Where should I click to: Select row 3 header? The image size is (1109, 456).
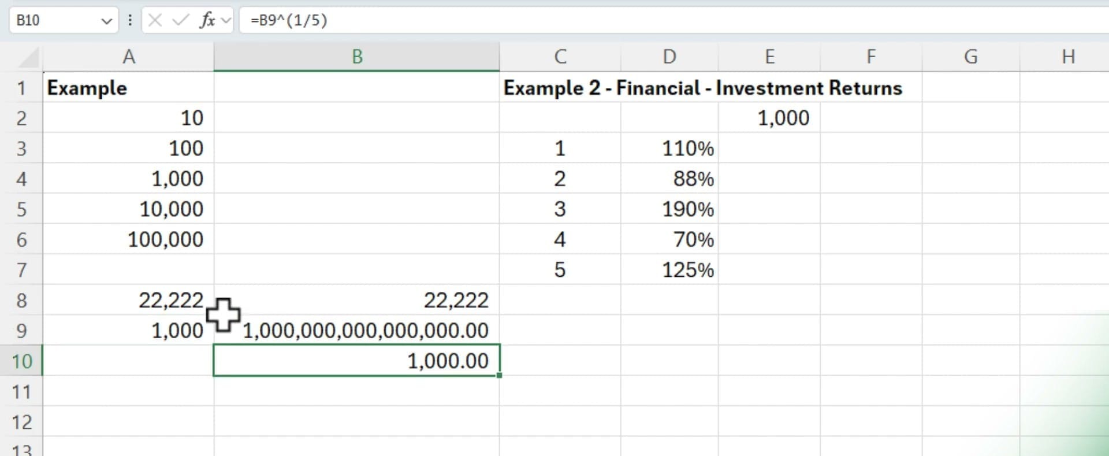21,149
